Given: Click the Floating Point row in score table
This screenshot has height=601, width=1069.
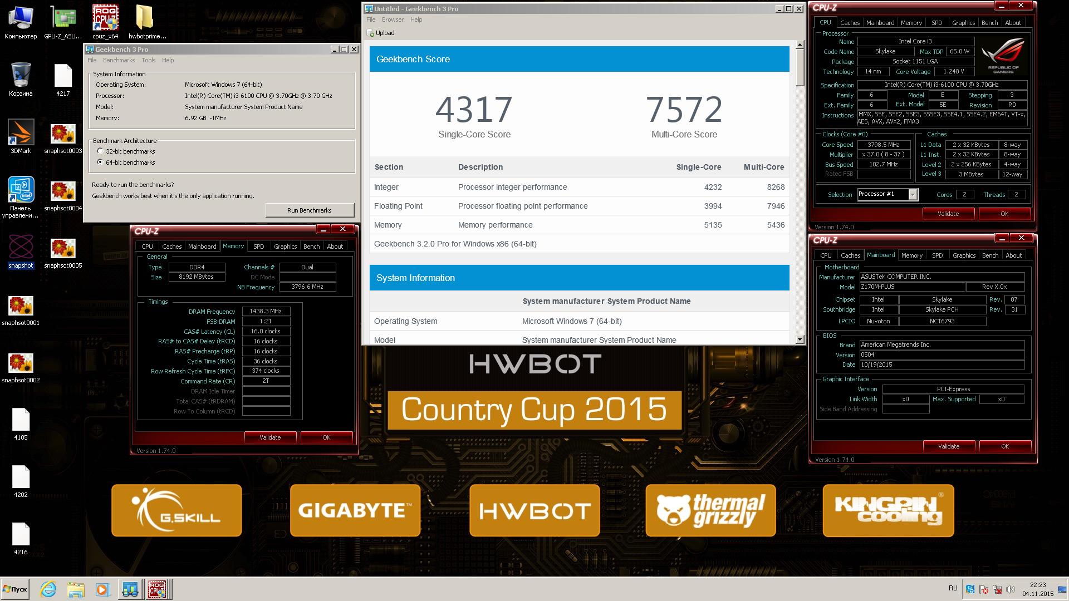Looking at the screenshot, I should pos(579,206).
